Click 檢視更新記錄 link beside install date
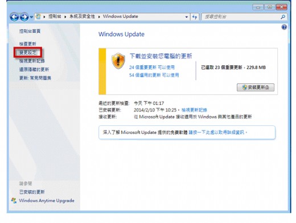The image size is (296, 223). 194,110
